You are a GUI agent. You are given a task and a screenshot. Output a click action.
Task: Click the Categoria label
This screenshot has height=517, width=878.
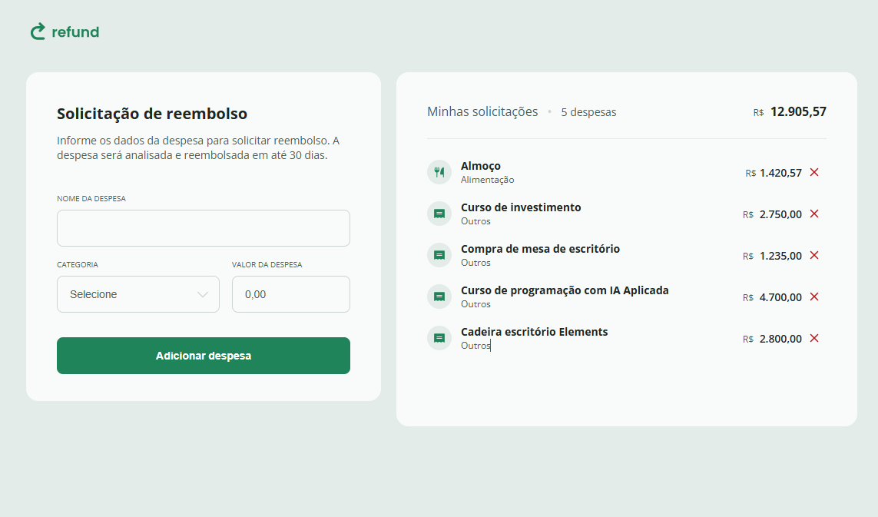78,264
